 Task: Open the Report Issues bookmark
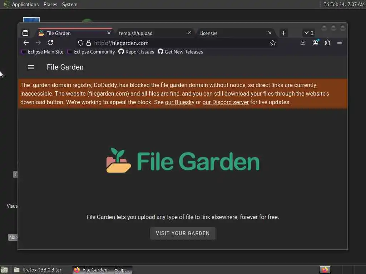(136, 52)
